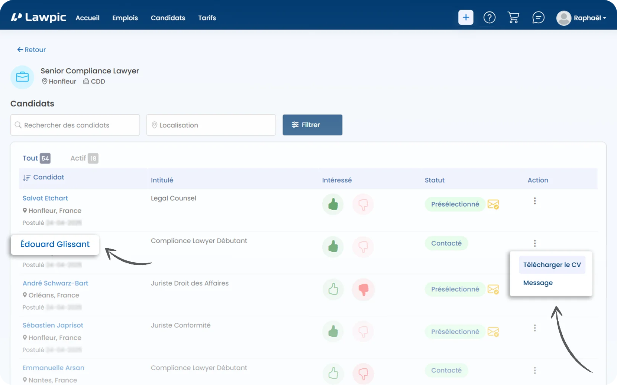Thumbs up Emmanuelle Arsan
The height and width of the screenshot is (385, 617).
tap(333, 374)
